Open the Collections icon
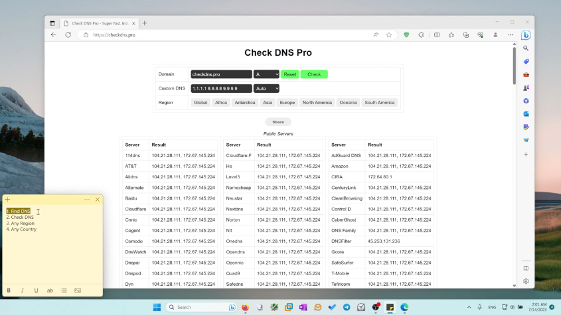The height and width of the screenshot is (315, 561). (x=466, y=34)
